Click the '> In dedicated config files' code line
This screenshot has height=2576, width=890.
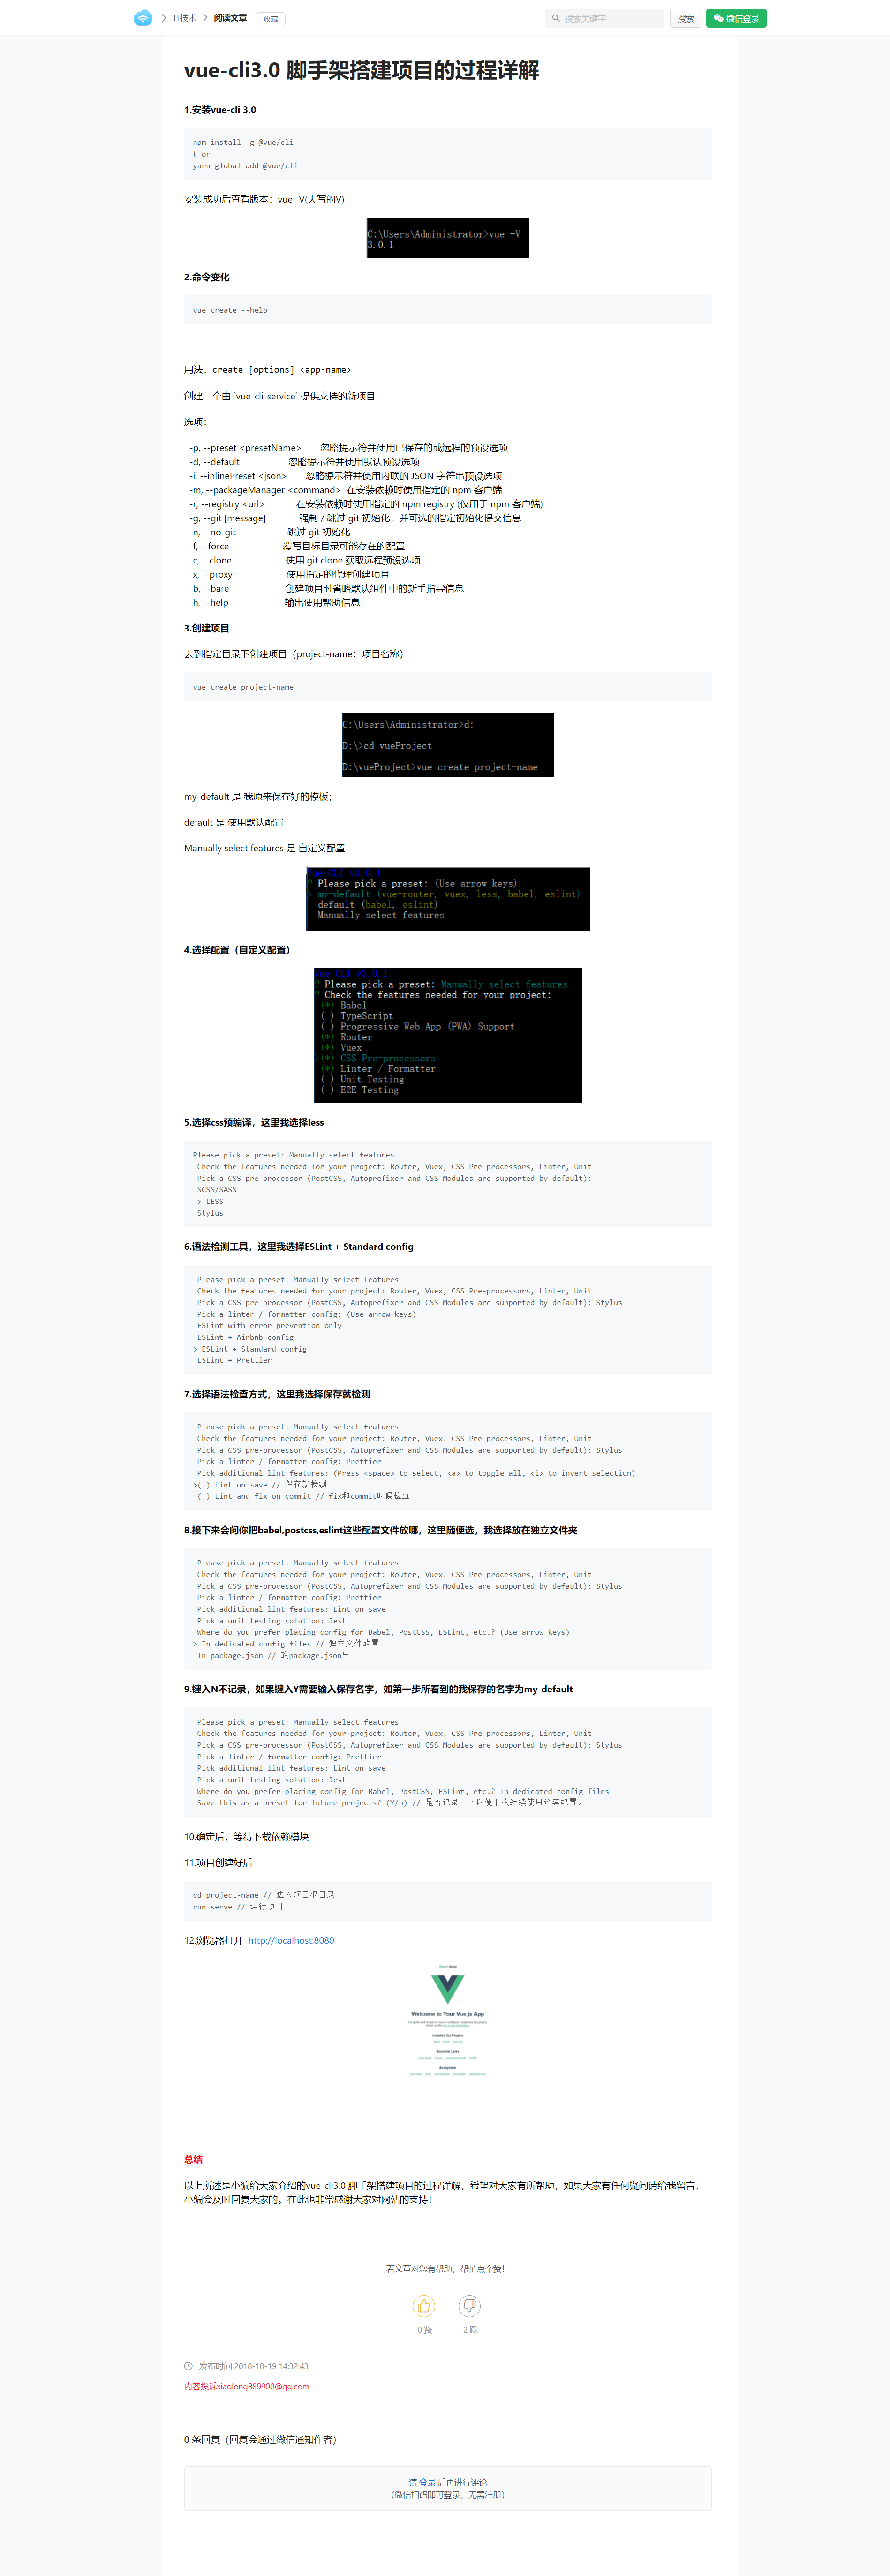tap(286, 1643)
